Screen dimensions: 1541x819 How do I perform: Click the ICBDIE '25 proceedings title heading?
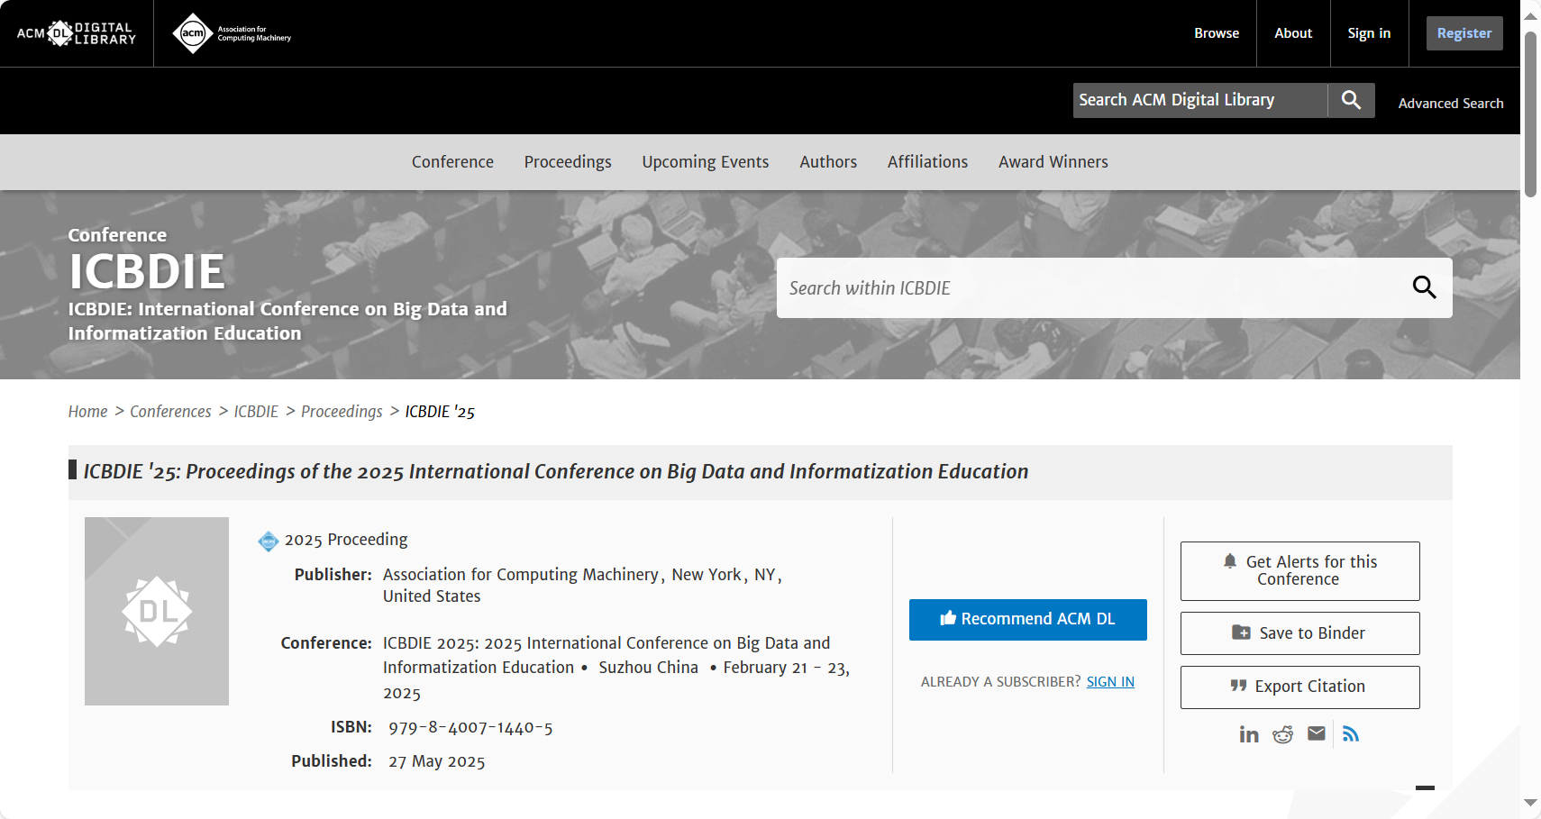coord(556,472)
